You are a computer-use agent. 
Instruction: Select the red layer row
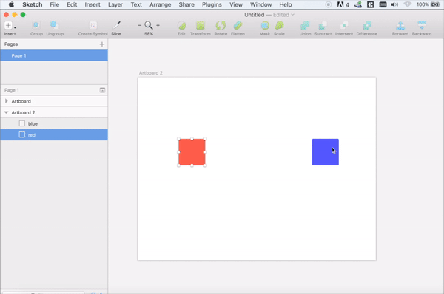pyautogui.click(x=54, y=135)
